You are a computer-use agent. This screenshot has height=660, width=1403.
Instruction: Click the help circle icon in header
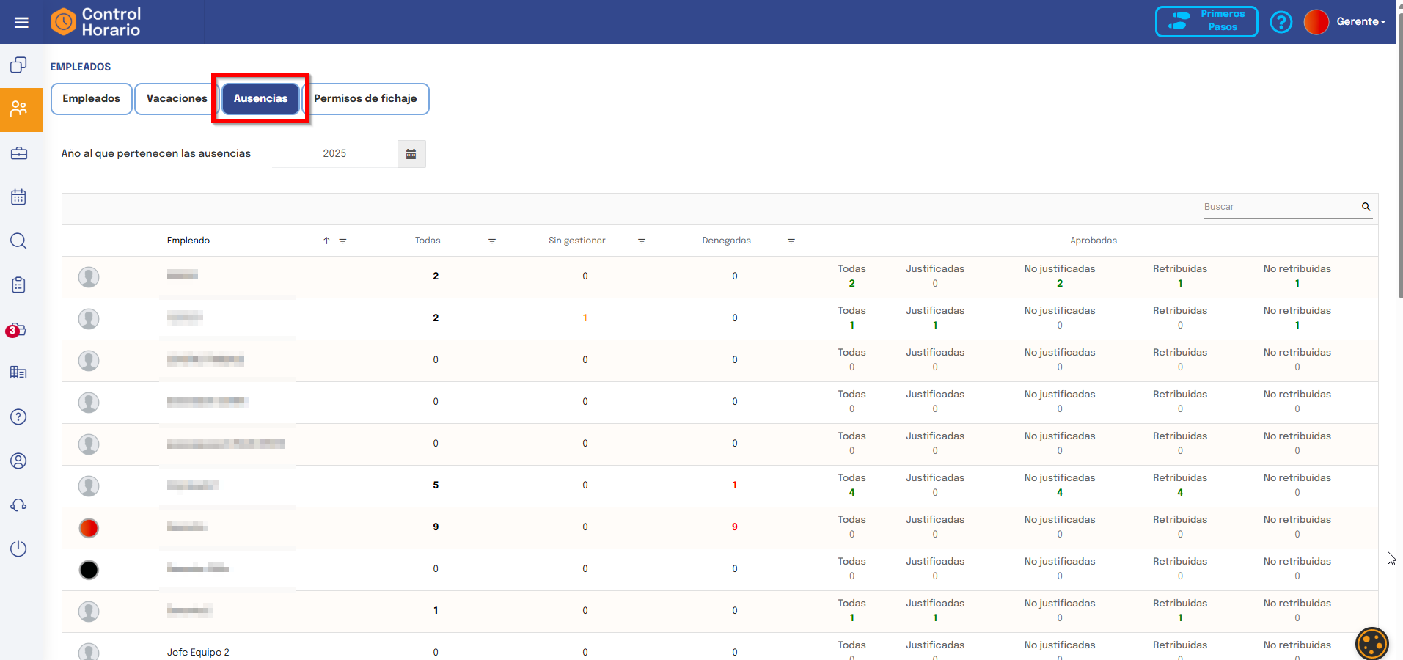coord(1281,22)
